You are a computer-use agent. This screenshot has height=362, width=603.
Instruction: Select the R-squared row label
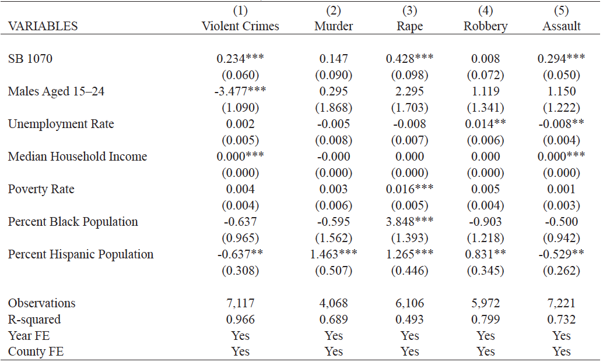tap(34, 320)
